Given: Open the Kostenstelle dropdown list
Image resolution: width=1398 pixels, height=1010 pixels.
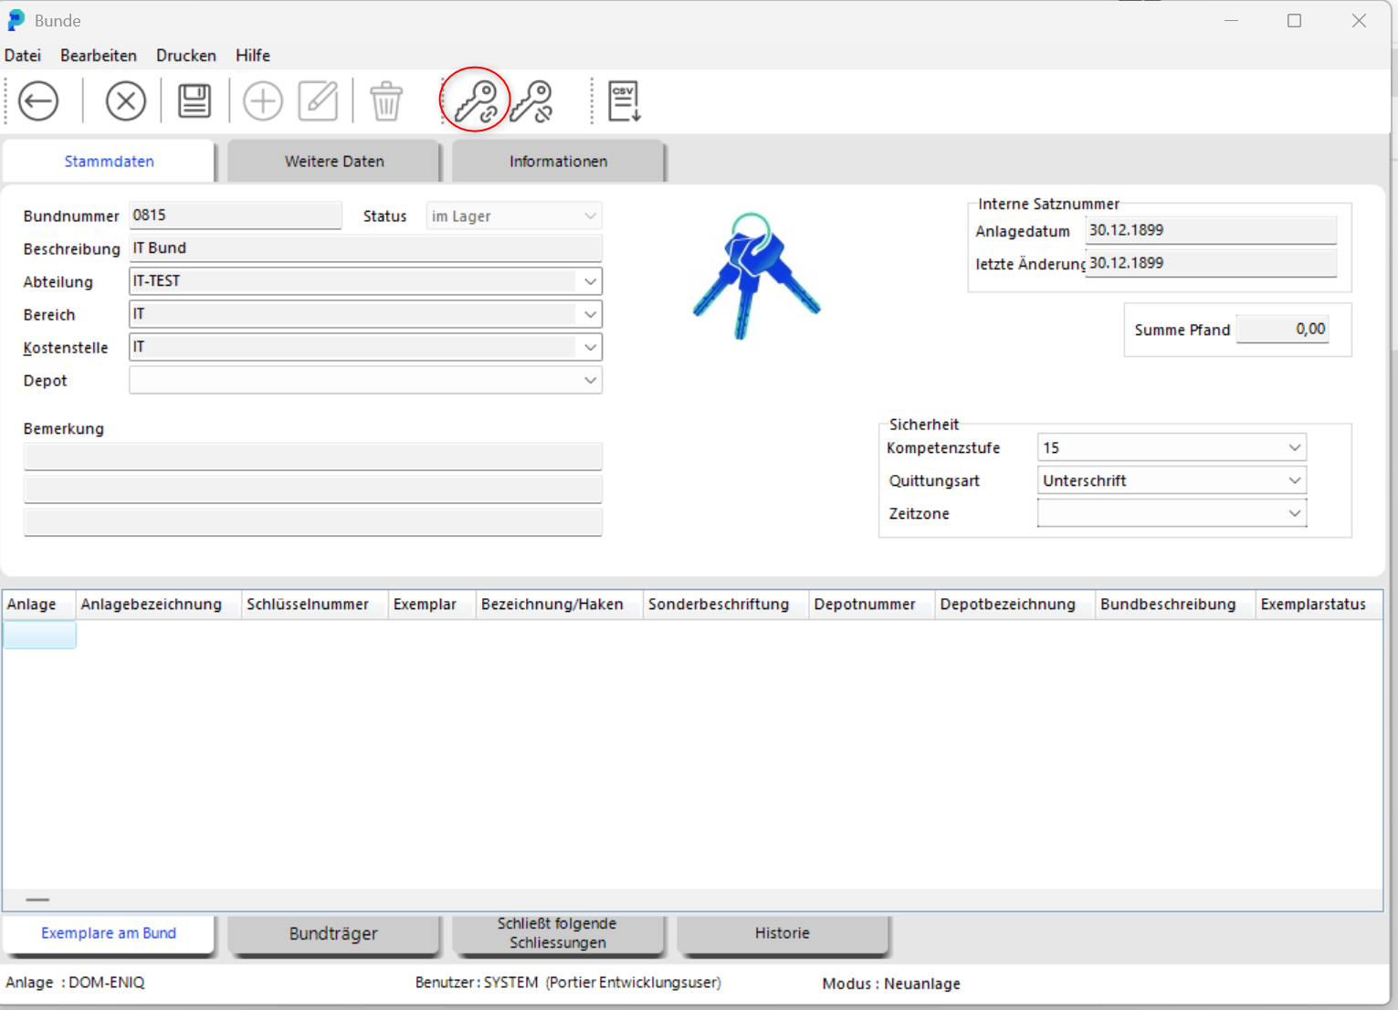Looking at the screenshot, I should [590, 347].
